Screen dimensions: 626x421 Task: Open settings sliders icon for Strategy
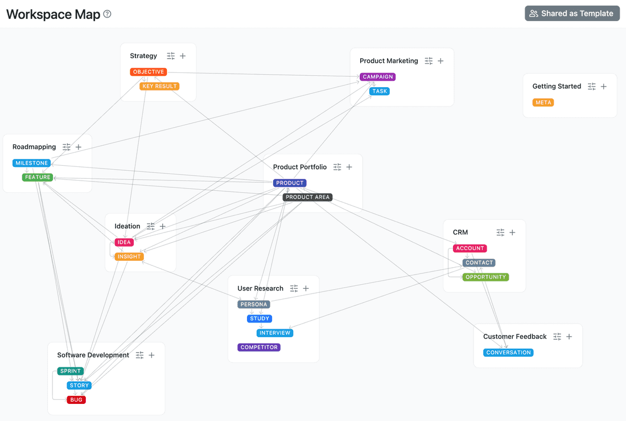pyautogui.click(x=171, y=56)
